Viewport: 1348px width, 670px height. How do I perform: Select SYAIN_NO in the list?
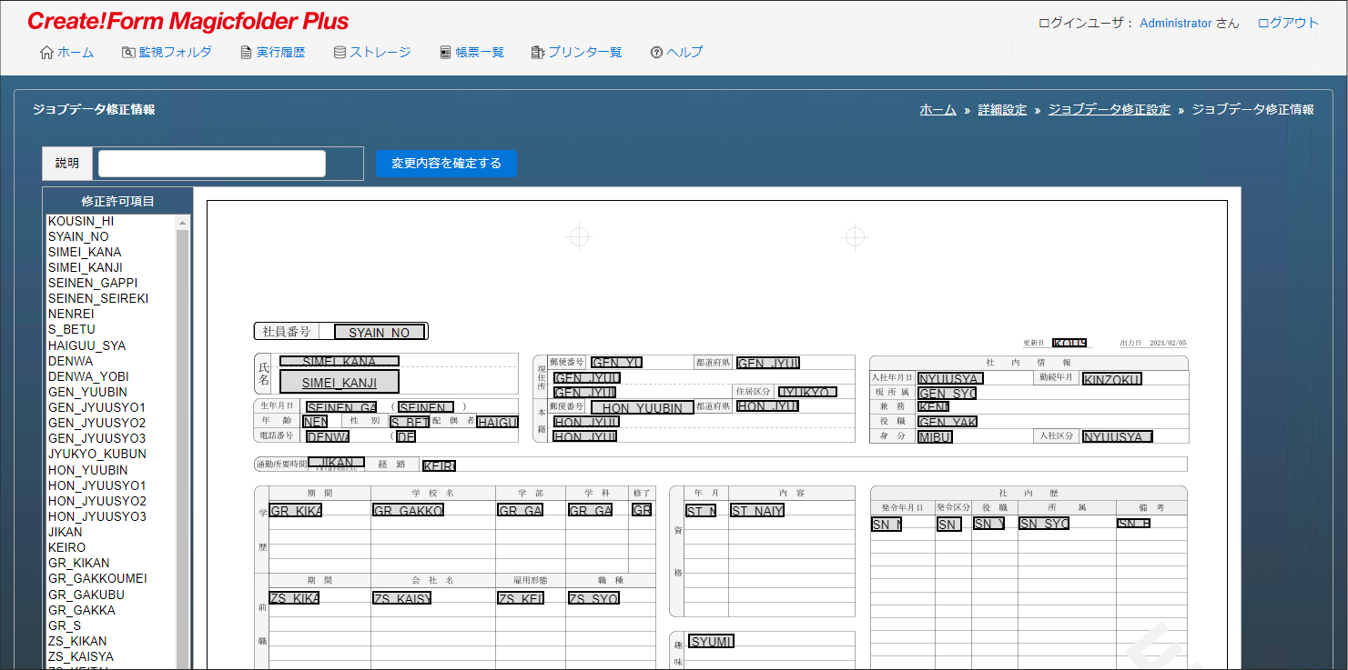pos(78,236)
